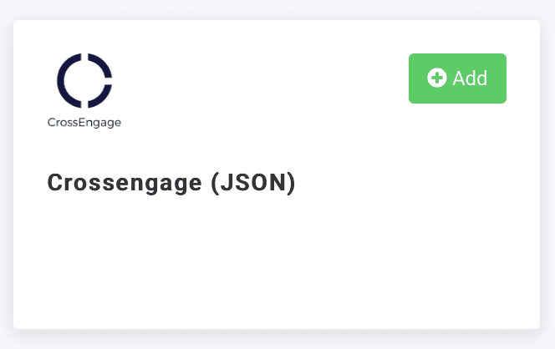This screenshot has height=349, width=555.
Task: Click the "Add" text label
Action: tap(470, 78)
